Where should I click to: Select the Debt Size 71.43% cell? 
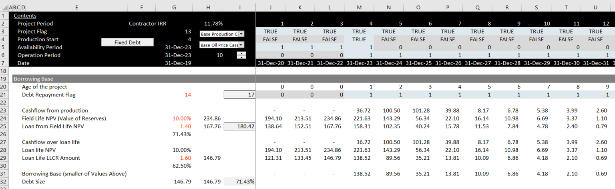[x=239, y=181]
